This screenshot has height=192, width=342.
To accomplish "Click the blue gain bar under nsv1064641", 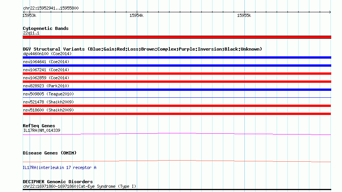I will coord(177,66).
